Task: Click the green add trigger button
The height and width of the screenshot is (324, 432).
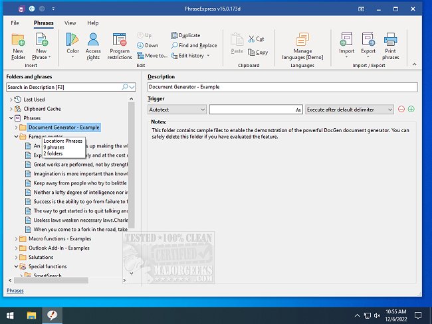Action: pos(411,110)
